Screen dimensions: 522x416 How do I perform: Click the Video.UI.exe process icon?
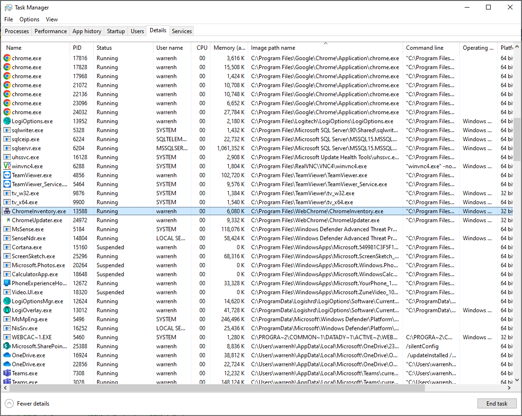coord(7,292)
